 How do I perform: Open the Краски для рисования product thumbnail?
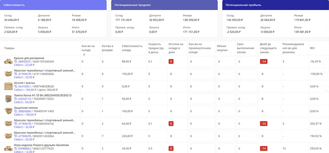(8, 61)
